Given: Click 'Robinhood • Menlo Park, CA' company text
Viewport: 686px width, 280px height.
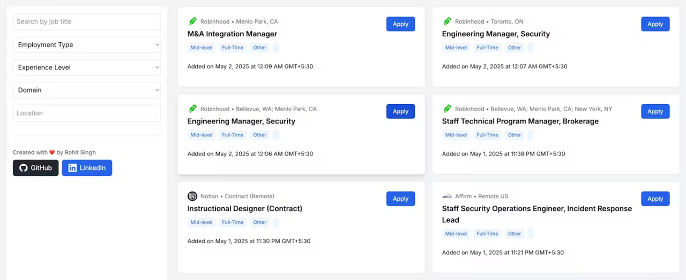Looking at the screenshot, I should tap(239, 21).
